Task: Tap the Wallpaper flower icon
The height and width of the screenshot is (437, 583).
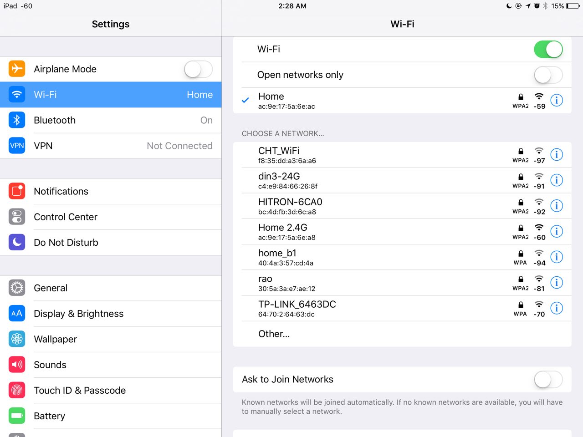Action: tap(17, 339)
